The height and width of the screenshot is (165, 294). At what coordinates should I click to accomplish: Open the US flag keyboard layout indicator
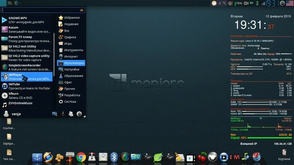coord(290,3)
